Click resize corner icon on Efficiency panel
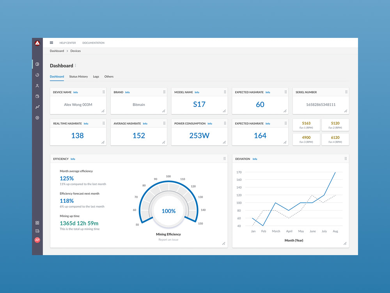 tap(223, 244)
